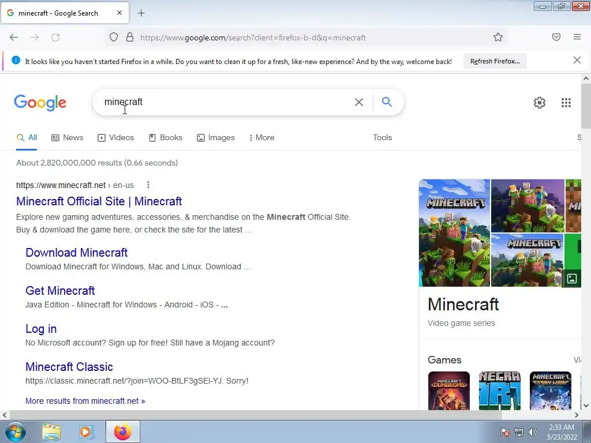Open Windows Media Player from the taskbar
591x443 pixels.
(x=87, y=432)
